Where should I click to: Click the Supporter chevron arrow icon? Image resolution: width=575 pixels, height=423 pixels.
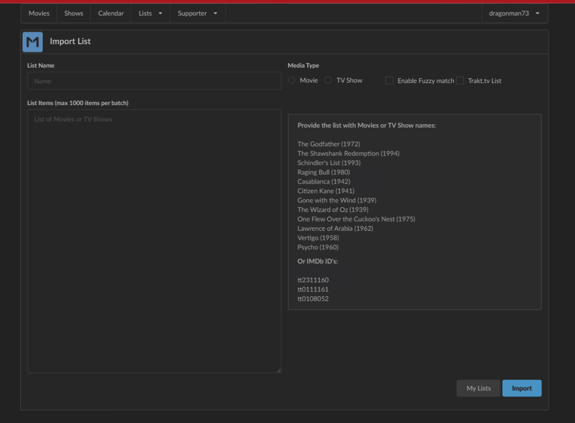[x=215, y=13]
